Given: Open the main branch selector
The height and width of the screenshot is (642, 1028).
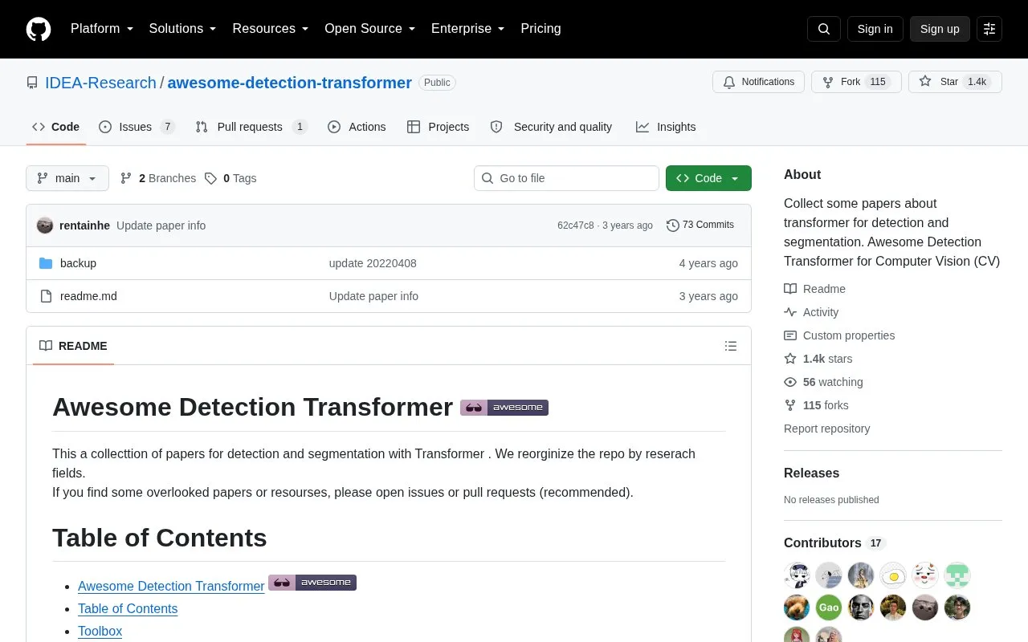Looking at the screenshot, I should click(x=67, y=178).
